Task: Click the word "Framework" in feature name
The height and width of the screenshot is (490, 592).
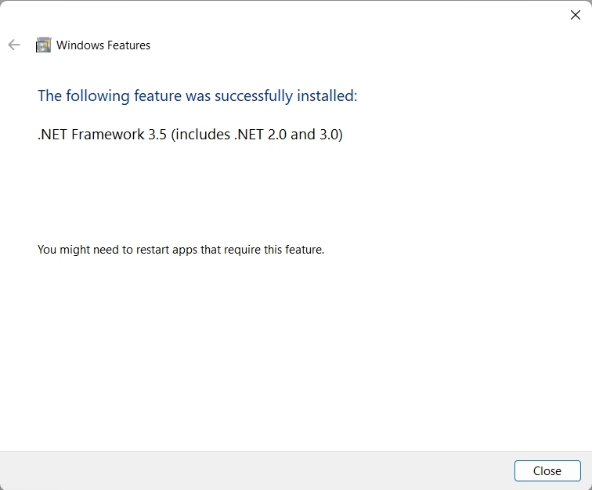Action: coord(108,135)
